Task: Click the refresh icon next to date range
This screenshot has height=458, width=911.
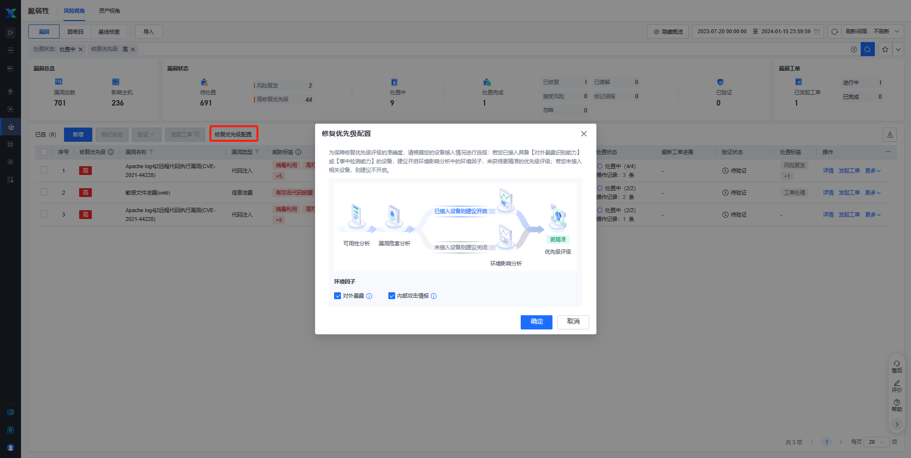Action: click(x=834, y=32)
